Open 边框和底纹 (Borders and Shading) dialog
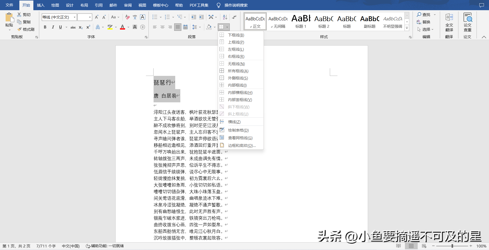This screenshot has width=489, height=250. (x=241, y=146)
